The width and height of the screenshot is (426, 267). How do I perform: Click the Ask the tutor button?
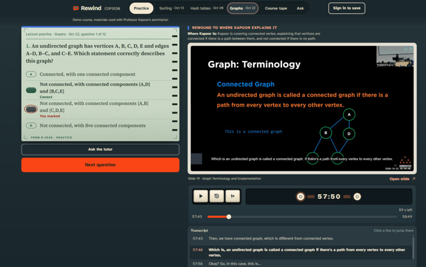coord(100,149)
